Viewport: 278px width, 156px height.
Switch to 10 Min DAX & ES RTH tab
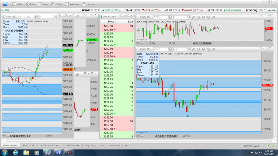pos(51,145)
